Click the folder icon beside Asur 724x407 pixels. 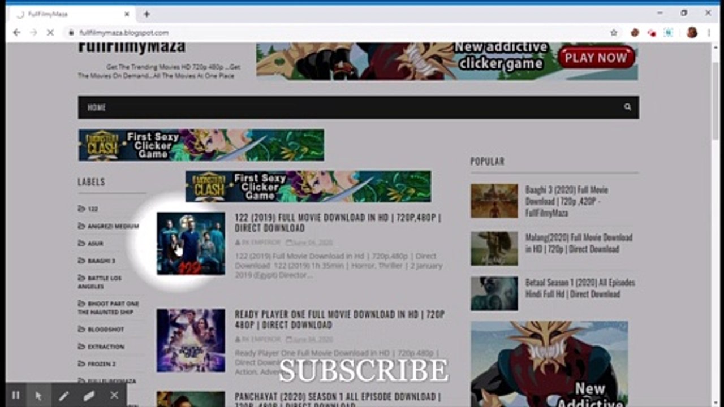point(81,243)
